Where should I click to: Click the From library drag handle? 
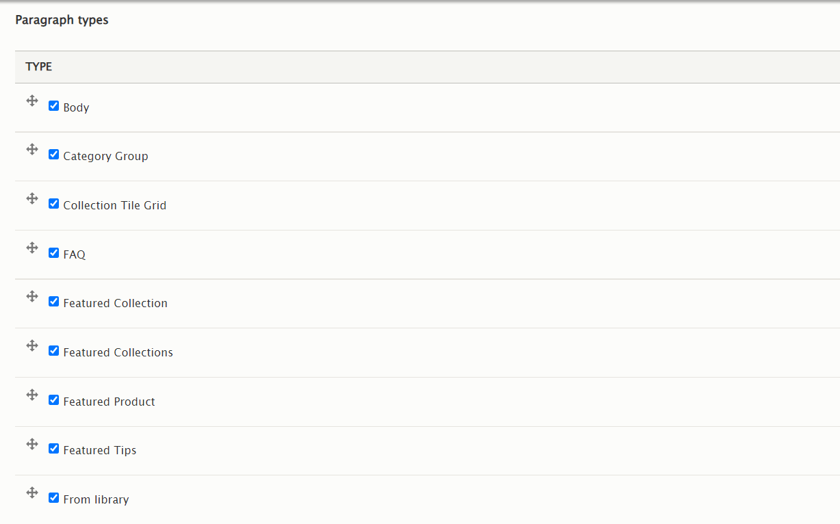coord(31,493)
